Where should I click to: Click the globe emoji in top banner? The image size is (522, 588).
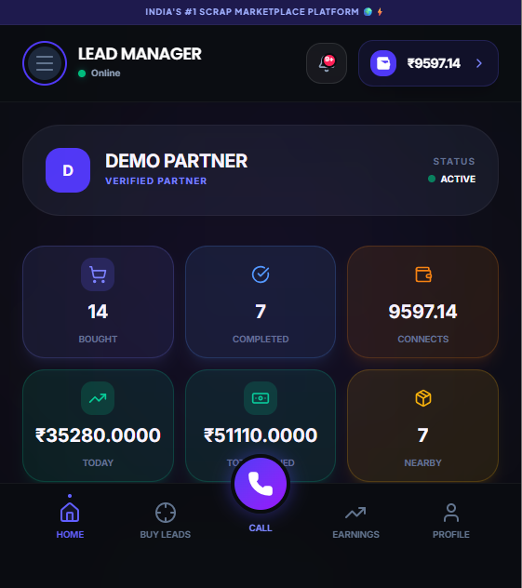click(x=368, y=12)
